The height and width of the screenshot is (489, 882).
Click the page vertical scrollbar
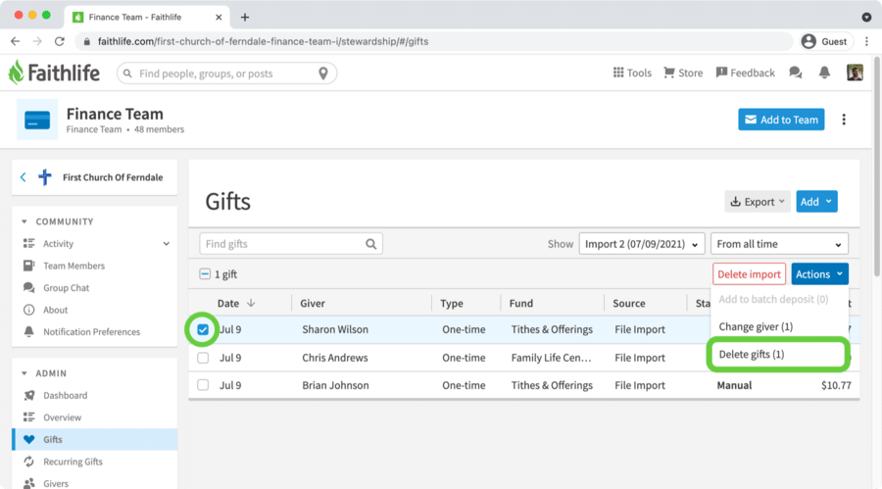[x=877, y=166]
